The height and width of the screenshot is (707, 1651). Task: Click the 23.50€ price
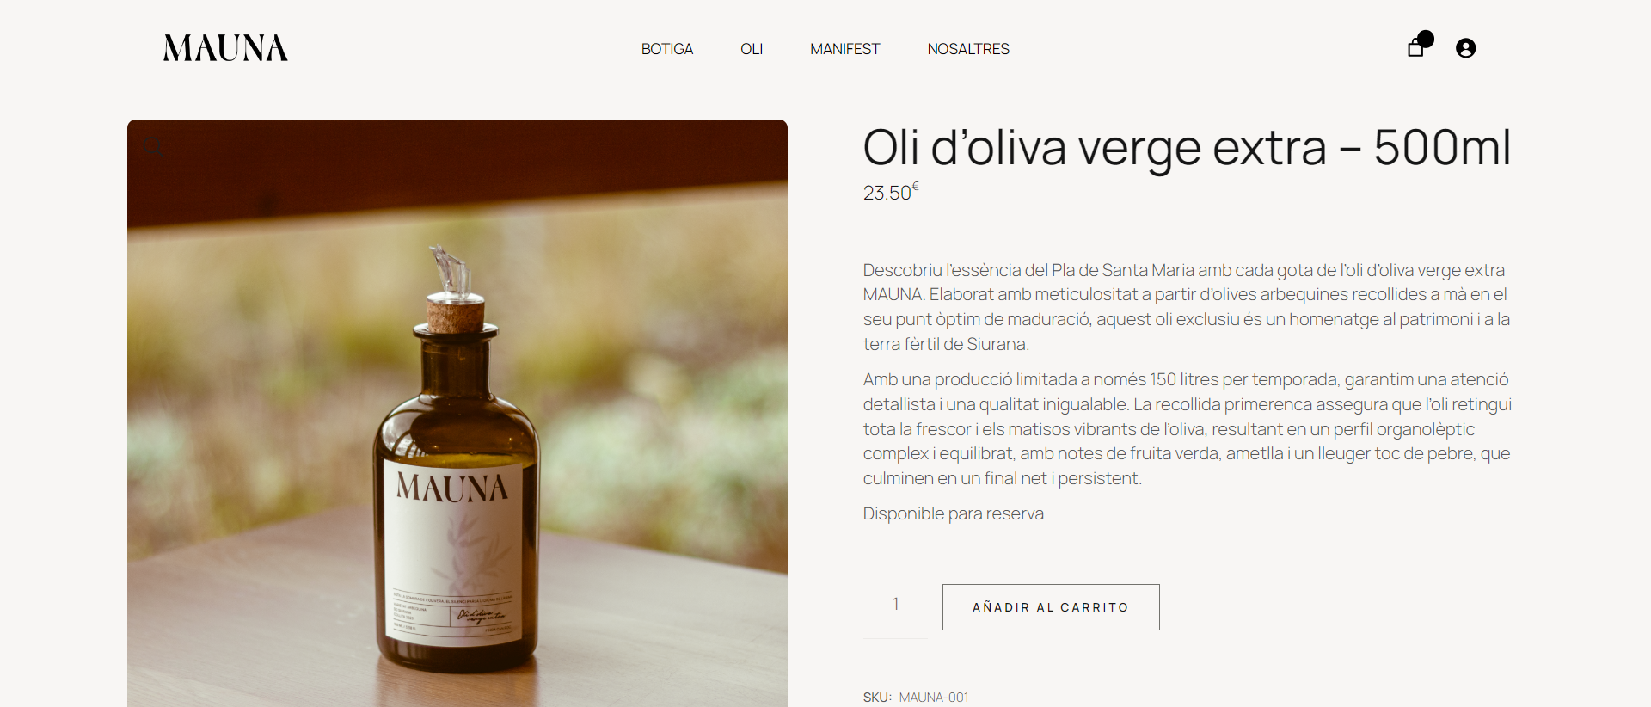coord(891,191)
